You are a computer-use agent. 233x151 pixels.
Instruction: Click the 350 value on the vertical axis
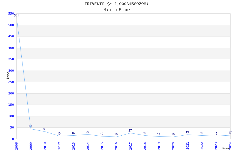click(x=11, y=59)
